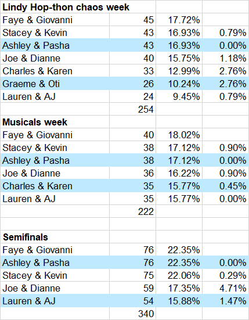The width and height of the screenshot is (249, 320).
Task: Click the 222 total score cell
Action: point(132,211)
